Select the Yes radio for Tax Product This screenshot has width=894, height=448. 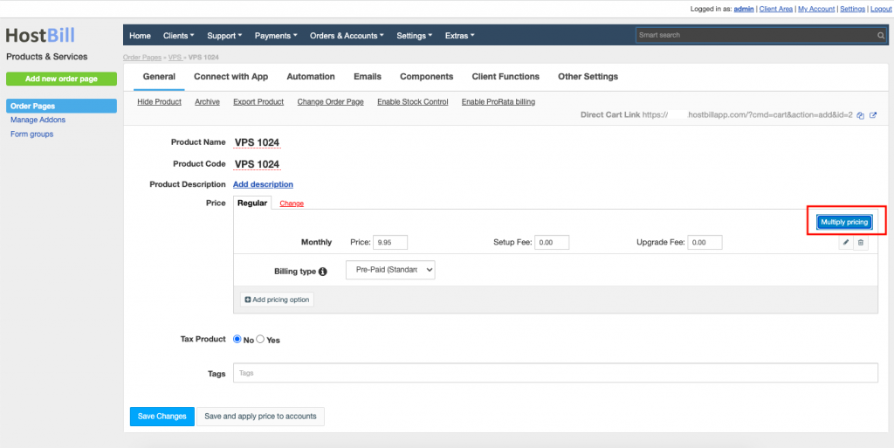[260, 339]
